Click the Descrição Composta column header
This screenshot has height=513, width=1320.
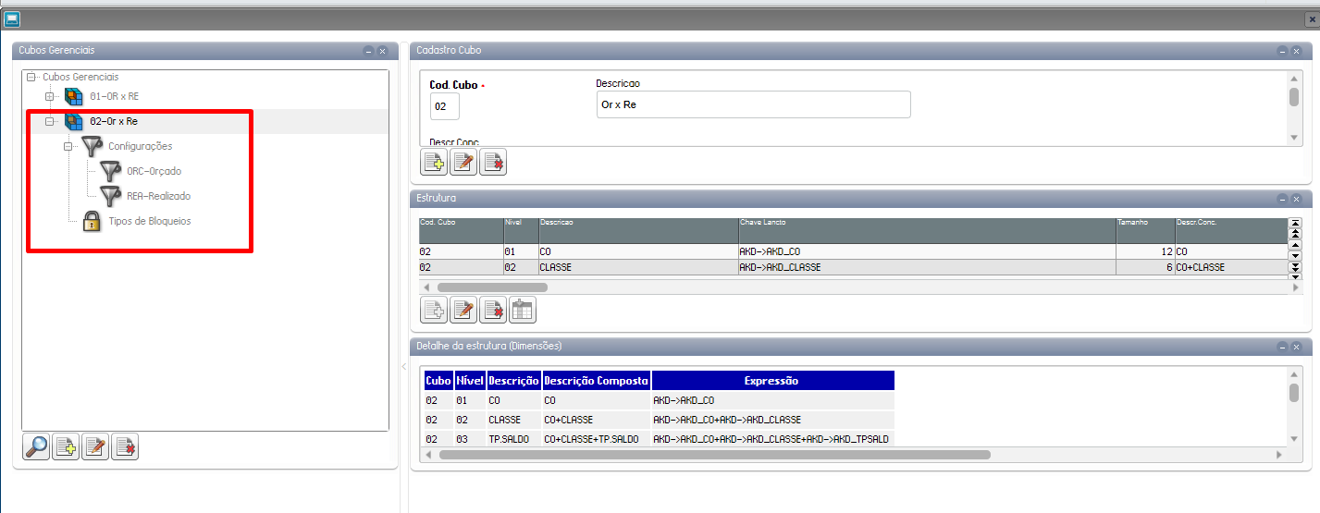(596, 381)
